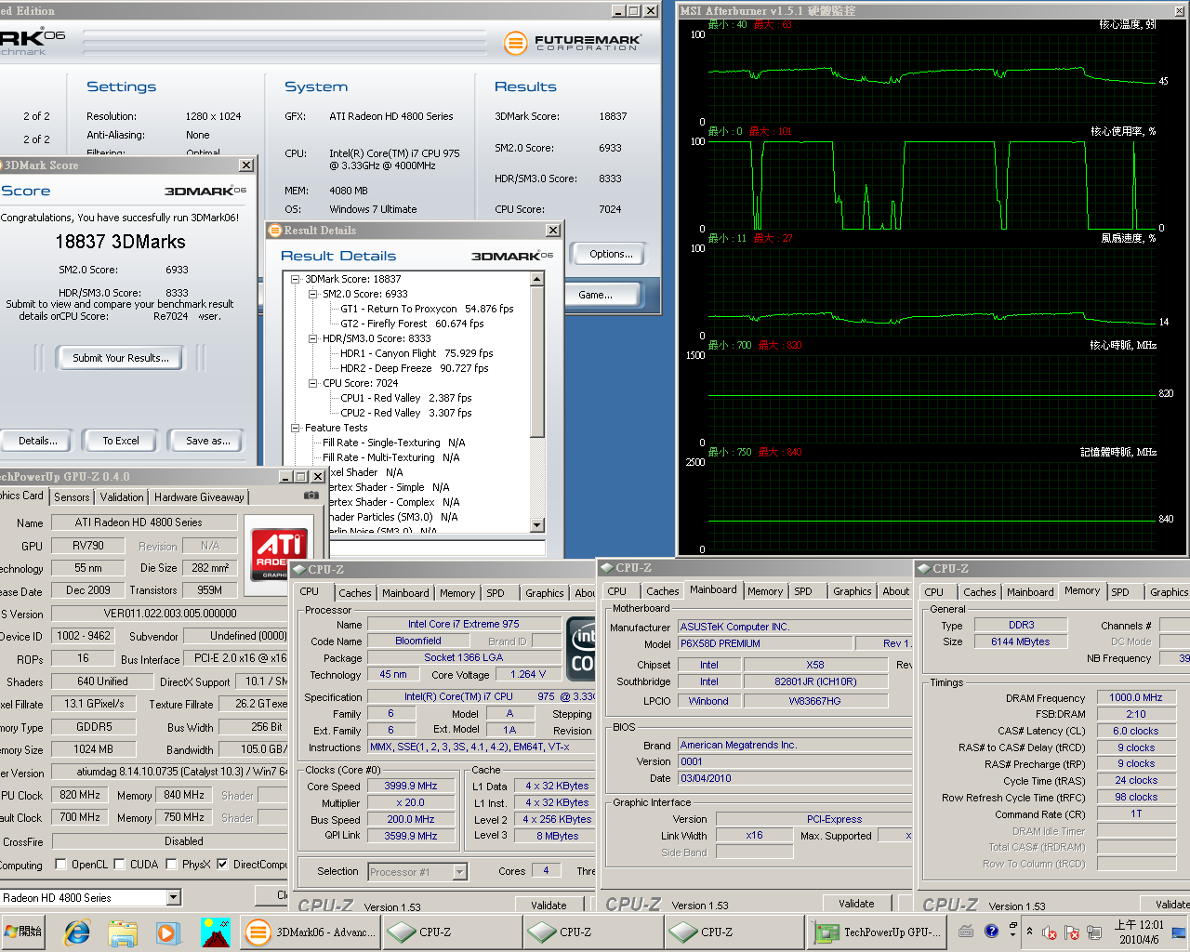Click the Mainboard CPU-Z window title icon
The image size is (1190, 952).
coord(606,567)
